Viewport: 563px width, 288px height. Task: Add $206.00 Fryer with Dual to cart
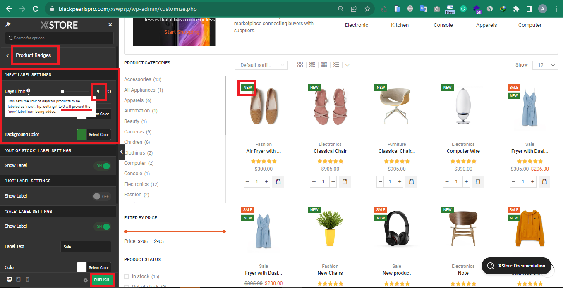[544, 181]
